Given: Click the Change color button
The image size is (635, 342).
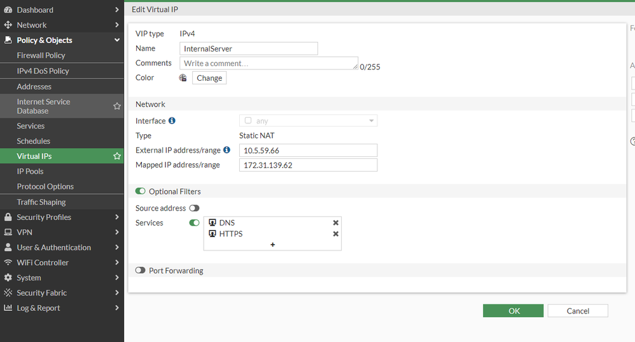Looking at the screenshot, I should [x=209, y=78].
